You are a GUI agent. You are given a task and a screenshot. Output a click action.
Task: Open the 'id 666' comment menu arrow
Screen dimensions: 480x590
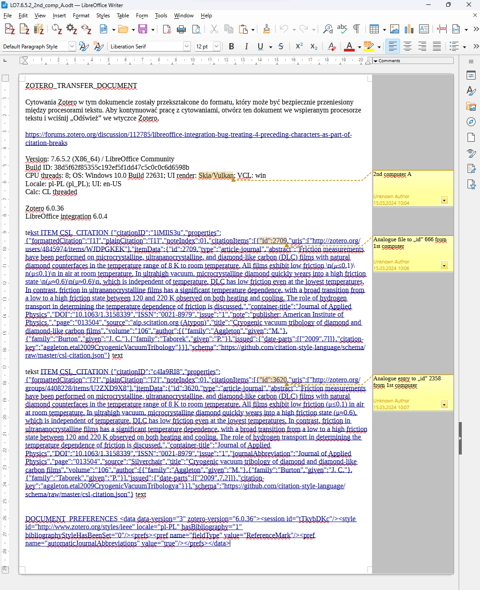click(x=444, y=266)
